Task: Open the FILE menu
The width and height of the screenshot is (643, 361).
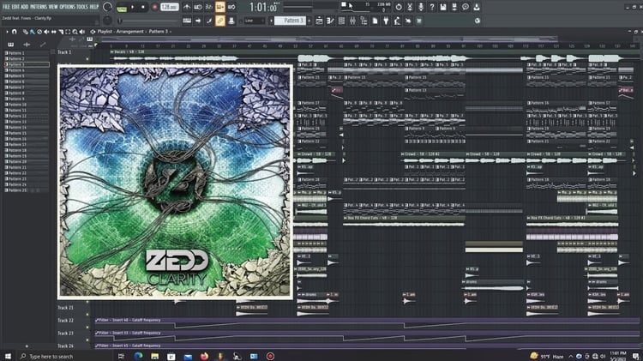Action: pos(6,7)
